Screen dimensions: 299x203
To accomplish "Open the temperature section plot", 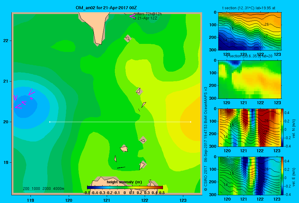I will point(250,31).
